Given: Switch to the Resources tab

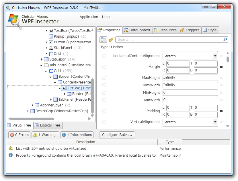Looking at the screenshot, I should [x=165, y=30].
